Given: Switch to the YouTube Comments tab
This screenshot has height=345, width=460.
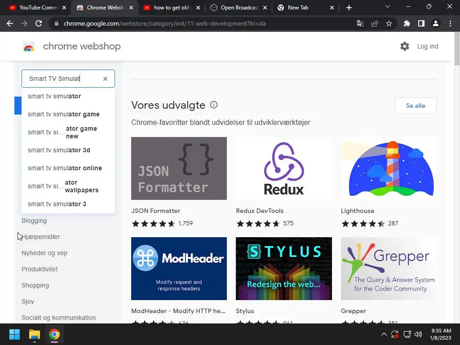Looking at the screenshot, I should pyautogui.click(x=35, y=8).
